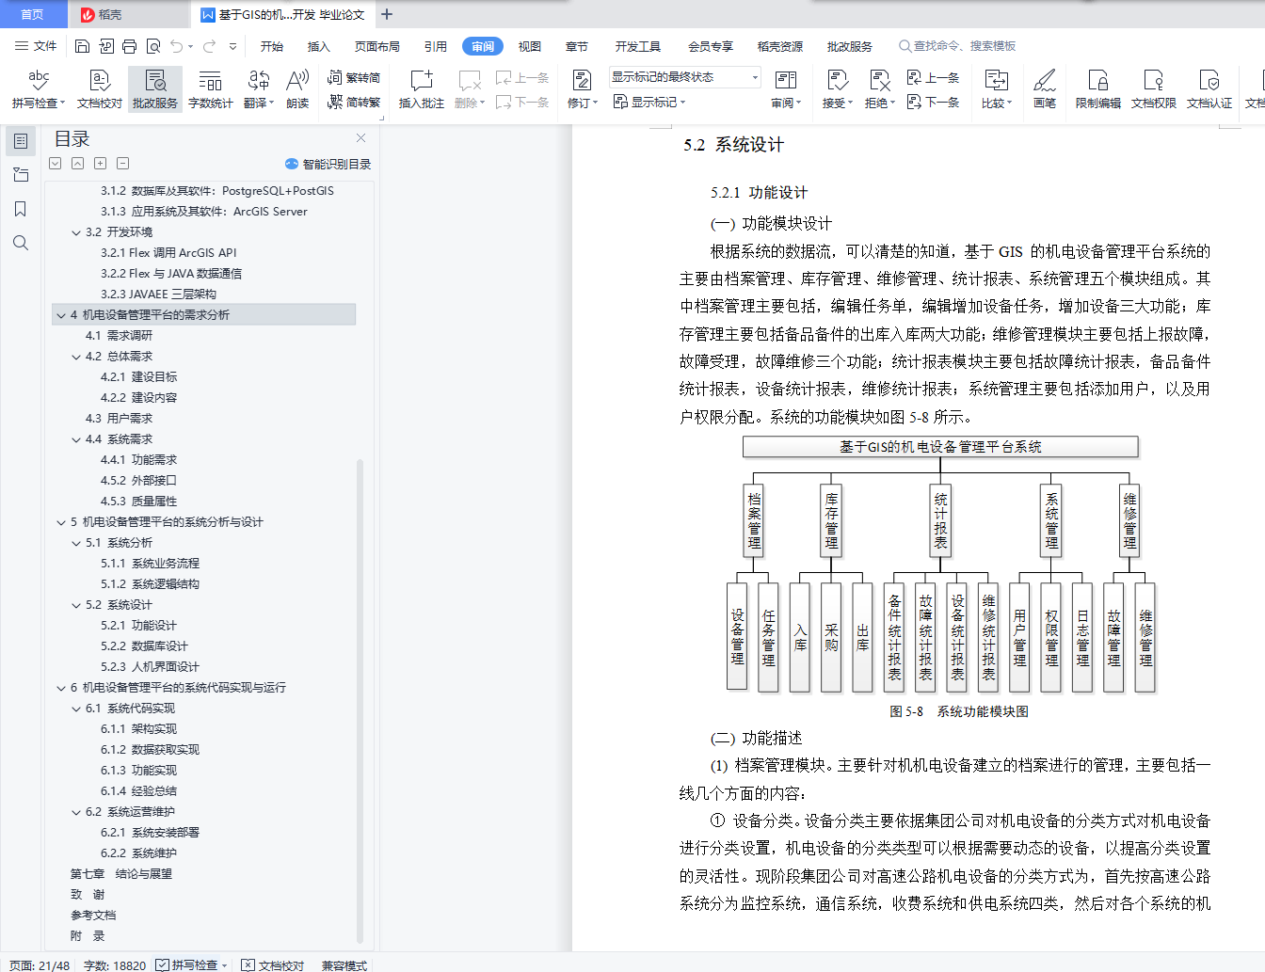
Task: Open document permissions (文档权限)
Action: (x=1154, y=89)
